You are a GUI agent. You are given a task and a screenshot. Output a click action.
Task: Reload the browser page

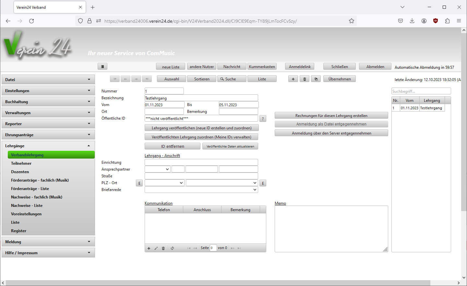point(31,21)
